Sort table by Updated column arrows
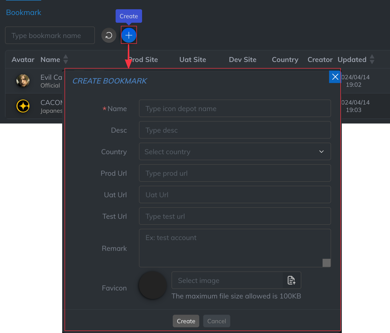 tap(372, 59)
